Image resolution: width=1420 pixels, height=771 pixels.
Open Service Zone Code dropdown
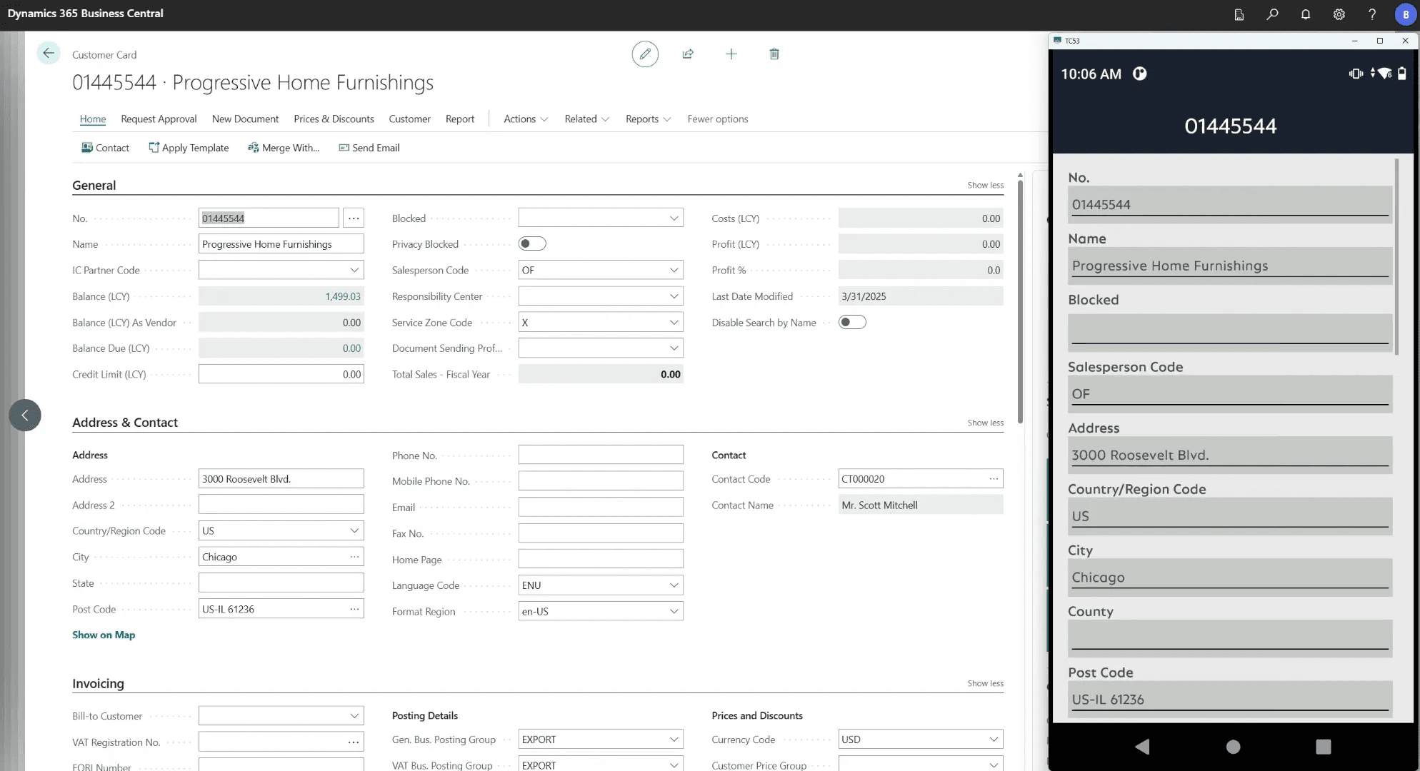(674, 323)
